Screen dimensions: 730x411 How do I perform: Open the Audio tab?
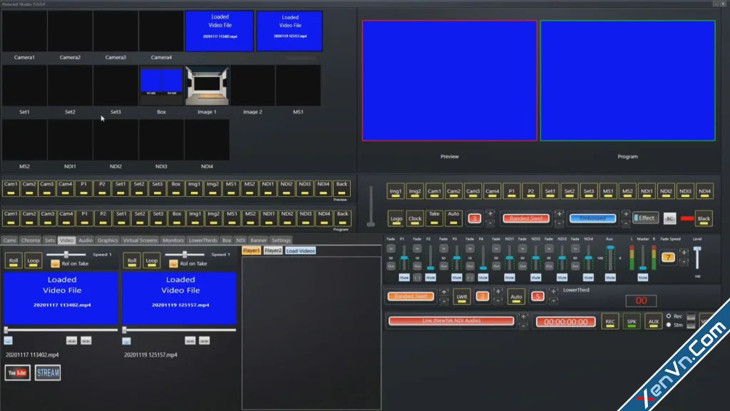click(86, 240)
